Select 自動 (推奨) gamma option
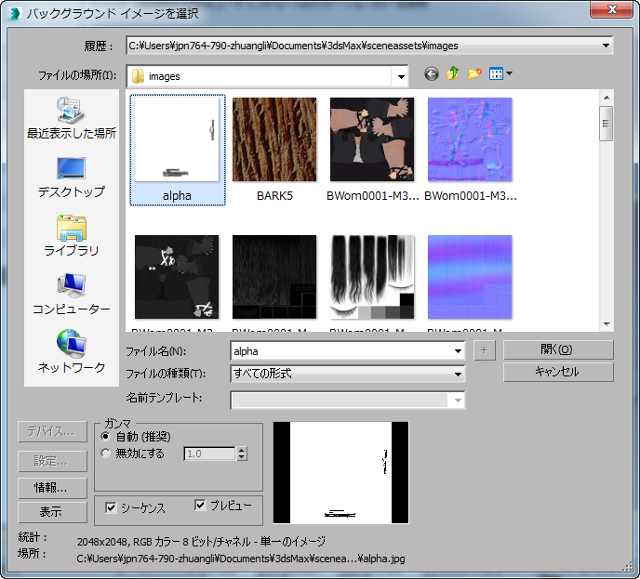The height and width of the screenshot is (579, 640). coord(106,437)
